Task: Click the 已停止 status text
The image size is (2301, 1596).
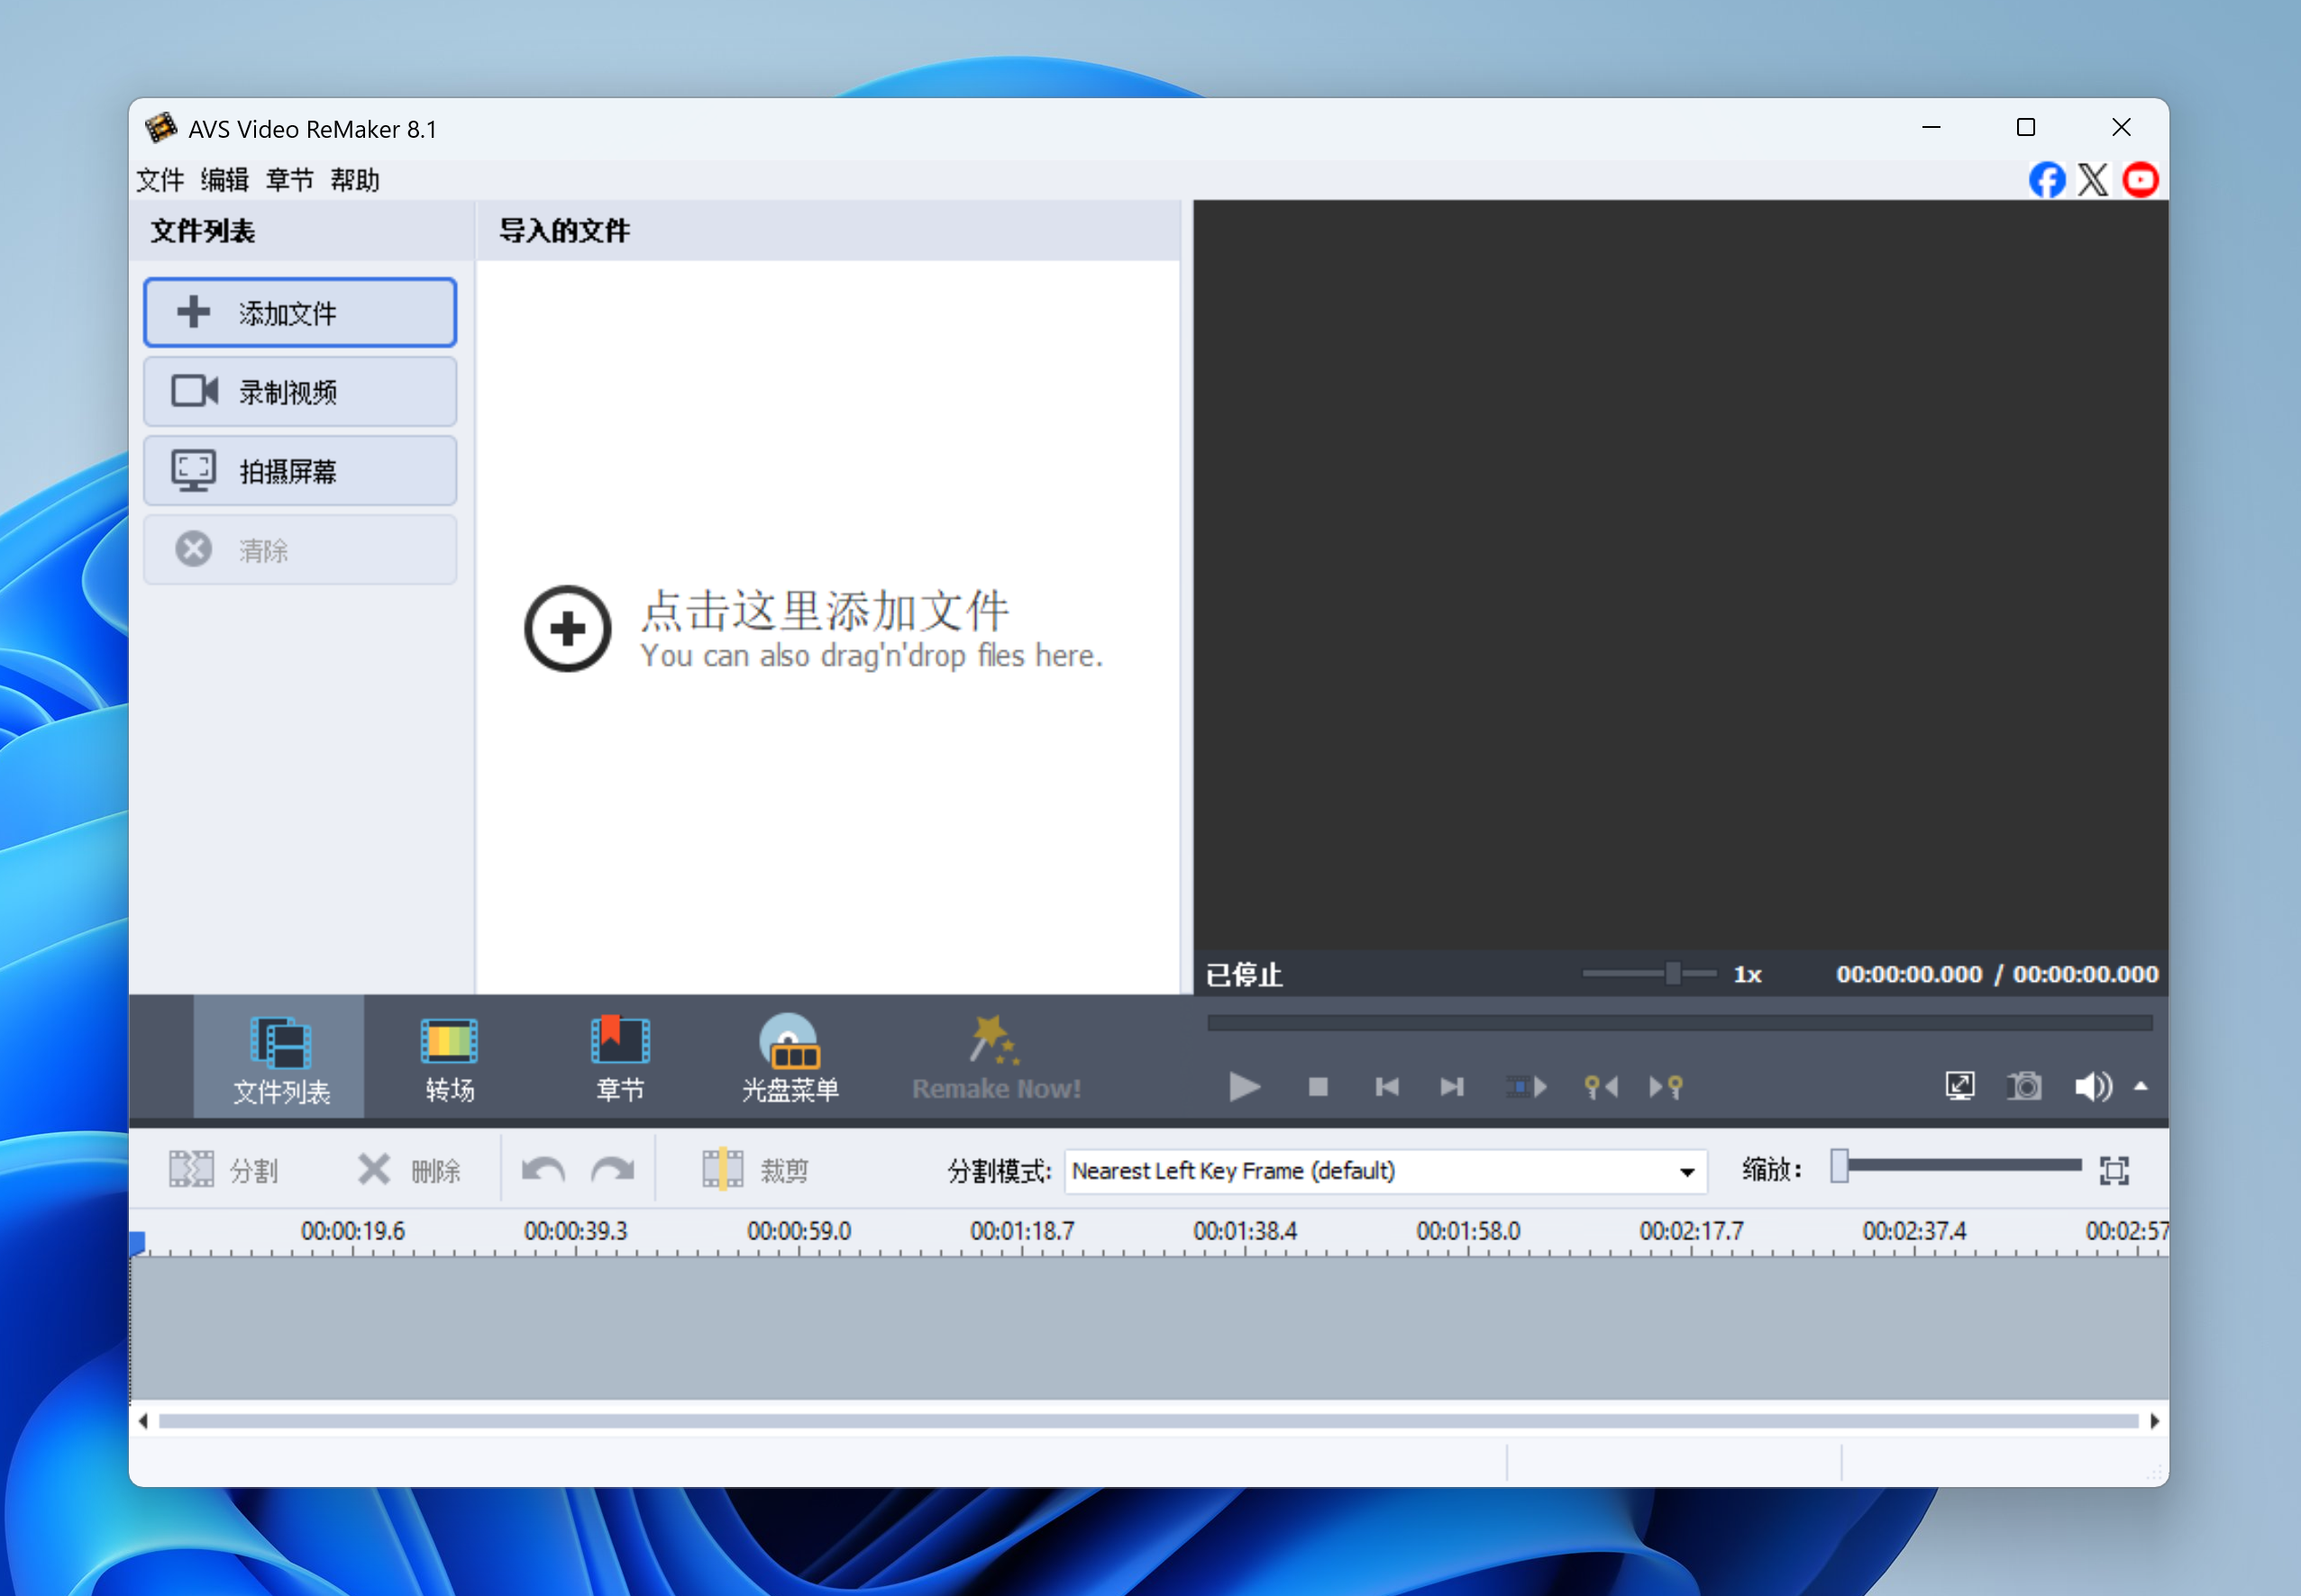Action: pos(1244,974)
